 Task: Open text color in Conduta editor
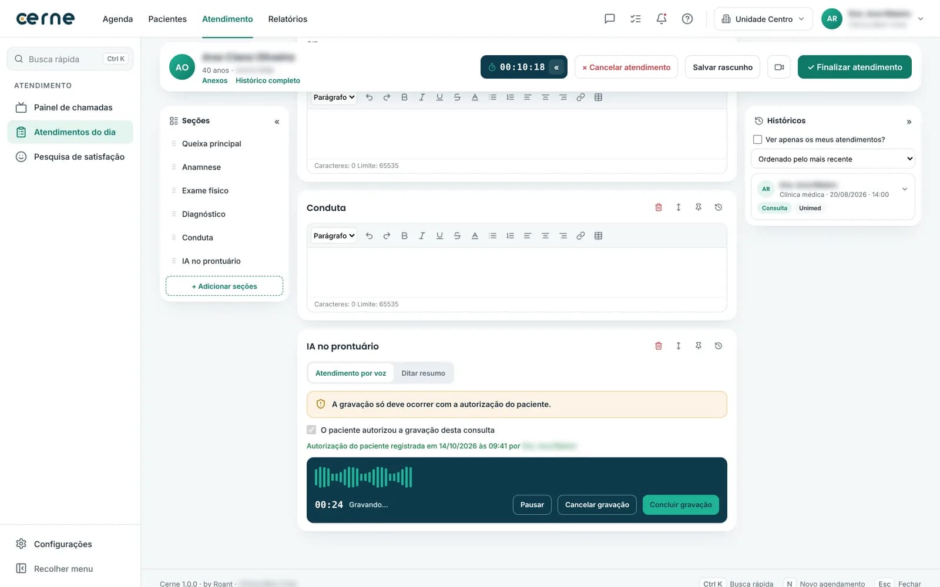point(475,235)
